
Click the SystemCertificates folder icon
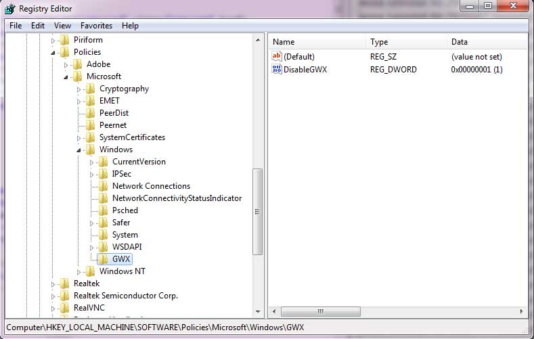pos(91,137)
